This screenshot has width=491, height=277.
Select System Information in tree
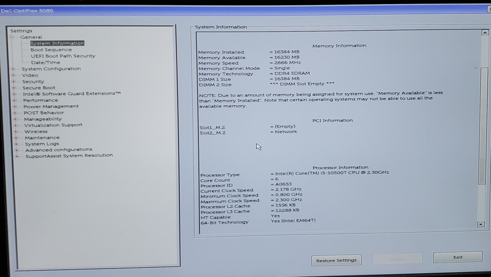coord(57,43)
